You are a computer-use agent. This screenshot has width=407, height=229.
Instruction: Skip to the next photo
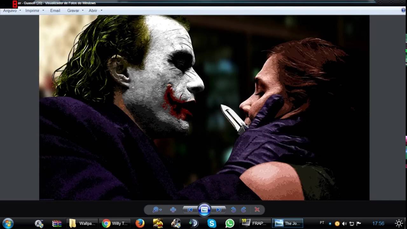219,210
